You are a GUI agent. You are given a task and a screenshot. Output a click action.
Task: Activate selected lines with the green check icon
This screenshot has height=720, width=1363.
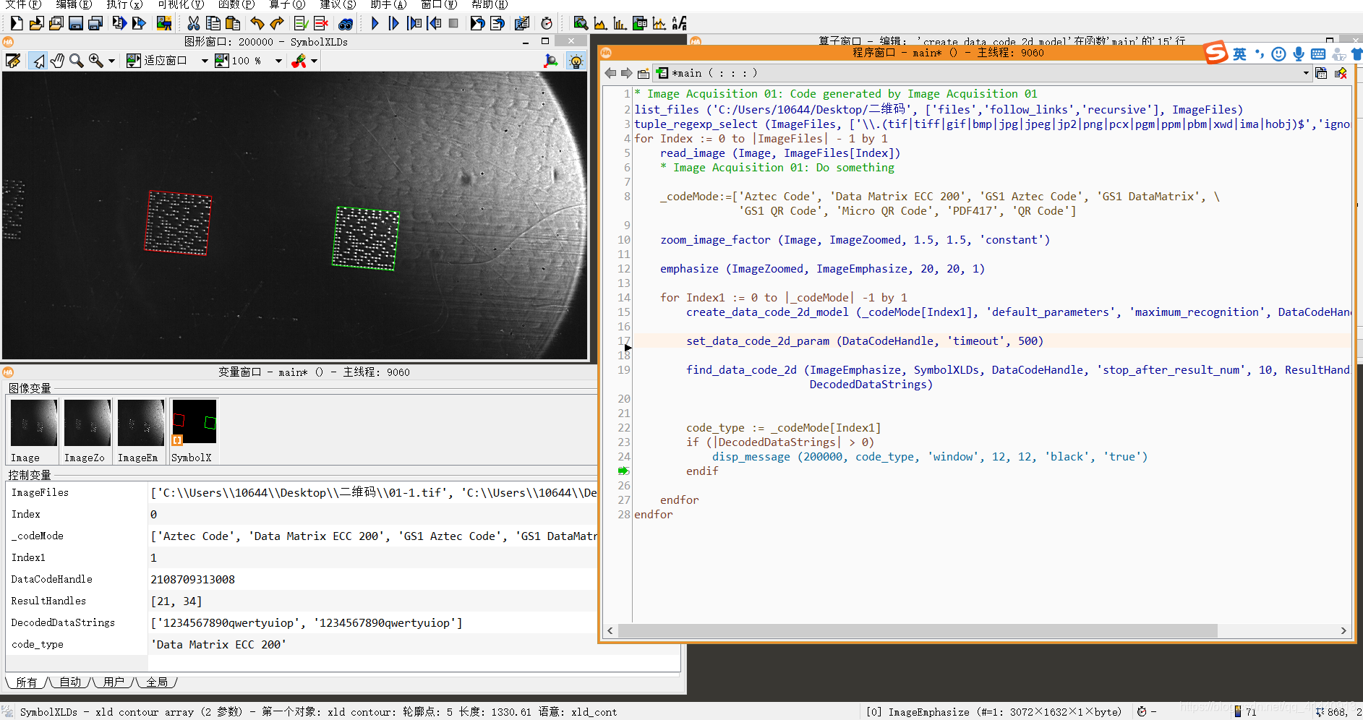(x=302, y=23)
